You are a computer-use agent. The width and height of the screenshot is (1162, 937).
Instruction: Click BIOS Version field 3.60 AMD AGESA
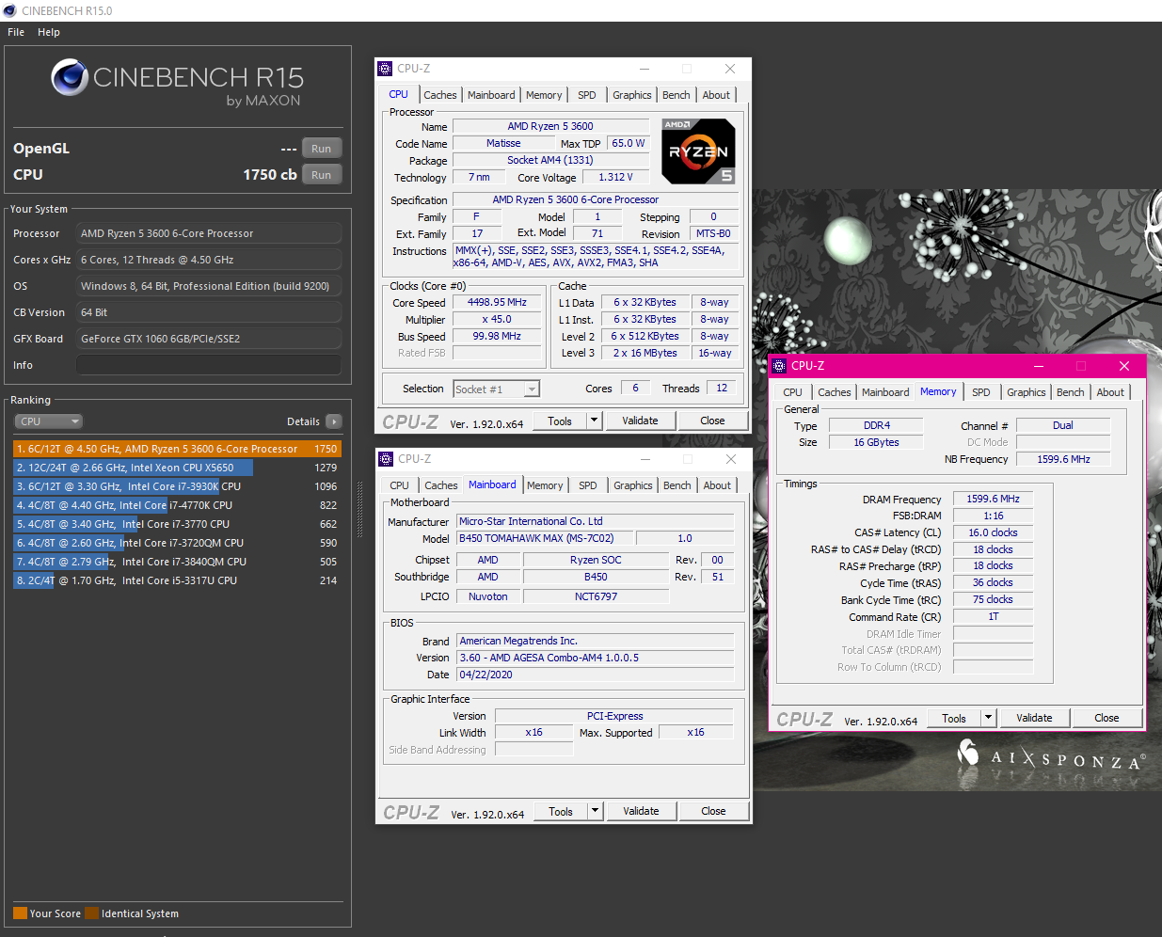pos(595,658)
